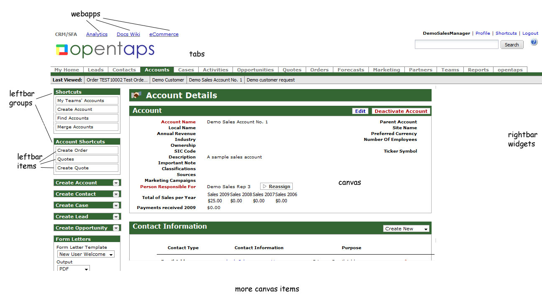
Task: Click the Demo Sales Rep 3 text
Action: coord(229,187)
